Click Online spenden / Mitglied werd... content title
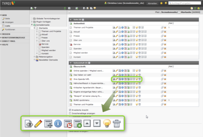This screenshot has height=137, width=203. click(x=88, y=71)
